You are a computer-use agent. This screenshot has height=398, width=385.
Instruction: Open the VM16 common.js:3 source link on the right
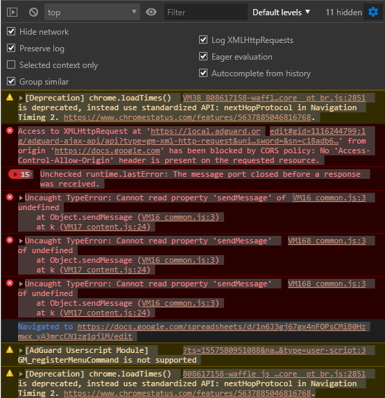(x=329, y=198)
